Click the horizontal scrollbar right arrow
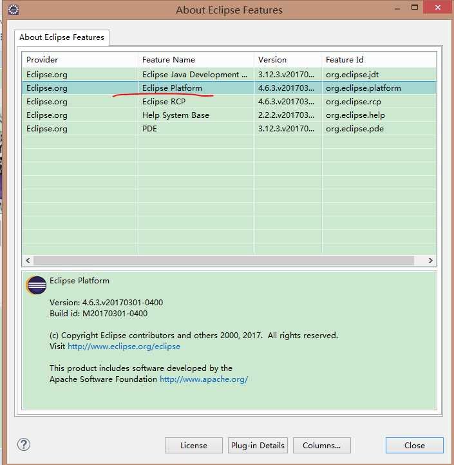The height and width of the screenshot is (465, 454). coord(430,260)
